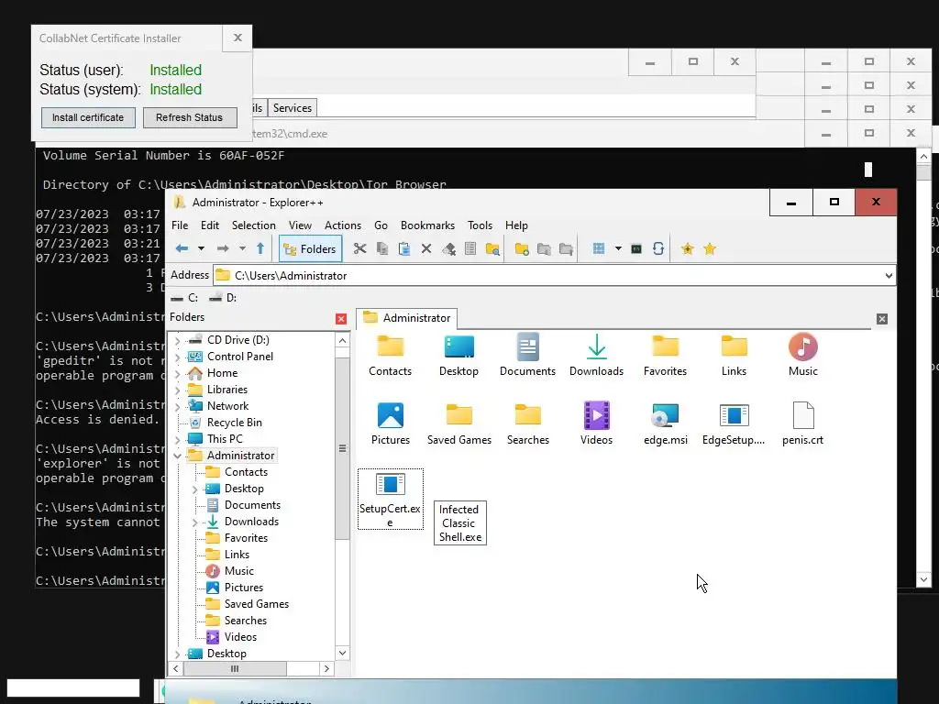Open the Go menu

pos(381,225)
